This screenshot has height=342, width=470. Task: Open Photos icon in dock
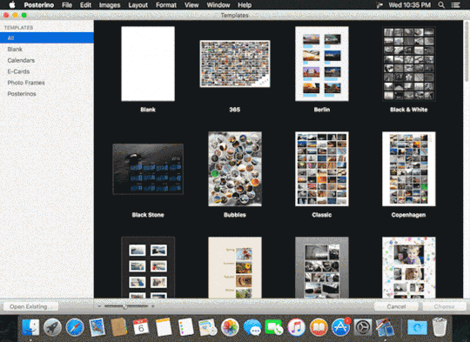[230, 327]
